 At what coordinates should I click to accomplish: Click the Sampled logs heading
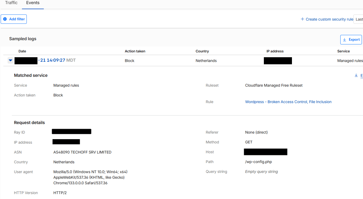click(x=23, y=39)
